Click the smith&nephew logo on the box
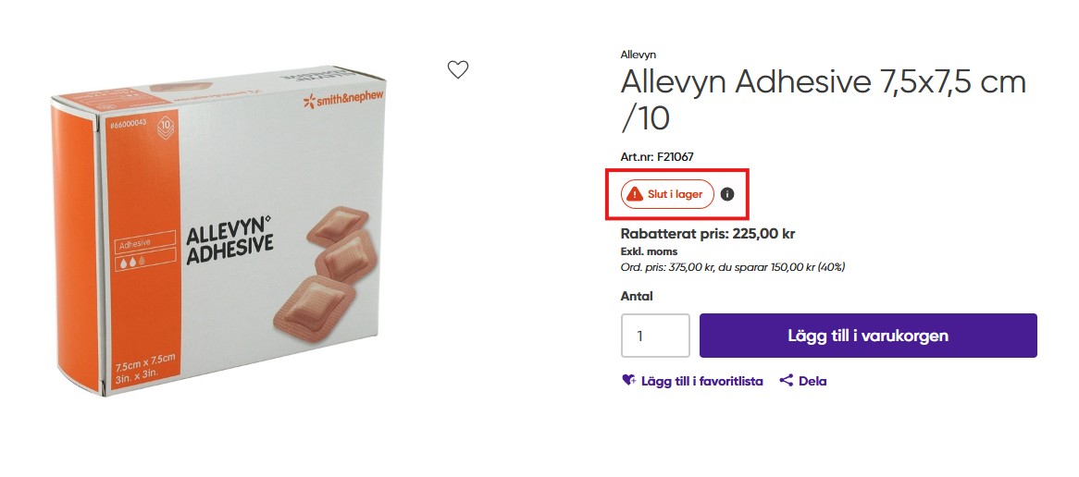Viewport: 1079px width, 477px height. (343, 101)
